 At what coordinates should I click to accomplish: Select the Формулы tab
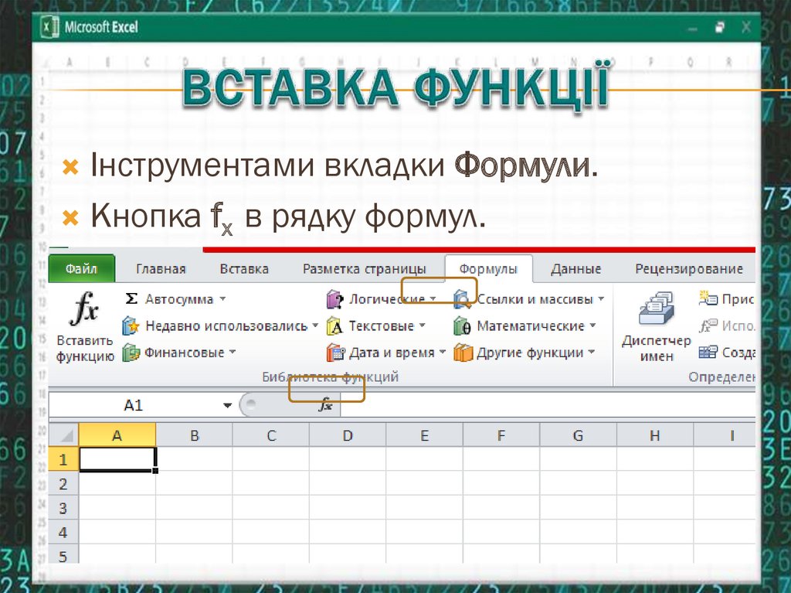click(488, 269)
